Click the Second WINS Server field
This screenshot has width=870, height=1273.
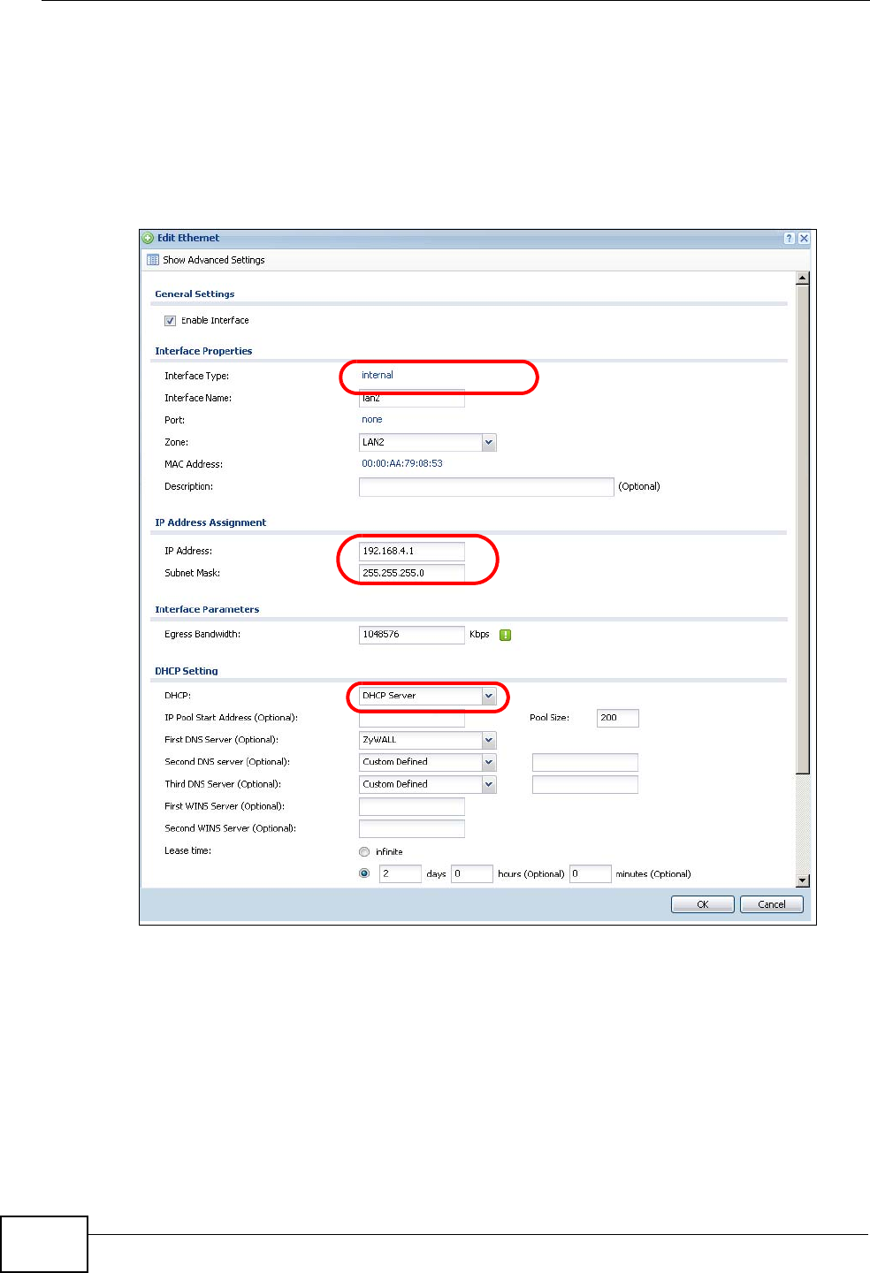click(x=412, y=828)
